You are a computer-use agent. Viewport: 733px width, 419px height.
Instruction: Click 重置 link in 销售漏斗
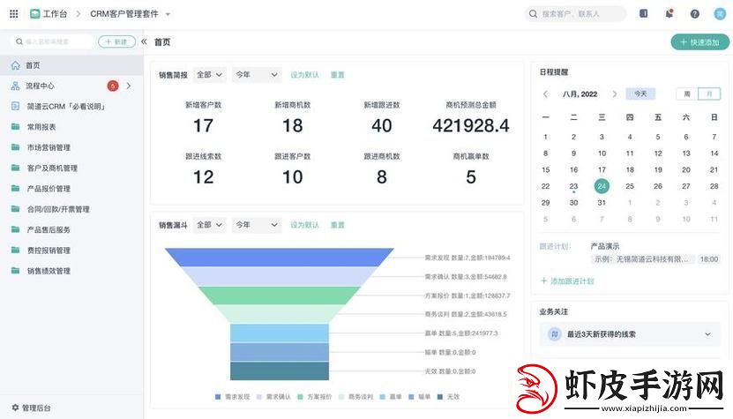(338, 225)
